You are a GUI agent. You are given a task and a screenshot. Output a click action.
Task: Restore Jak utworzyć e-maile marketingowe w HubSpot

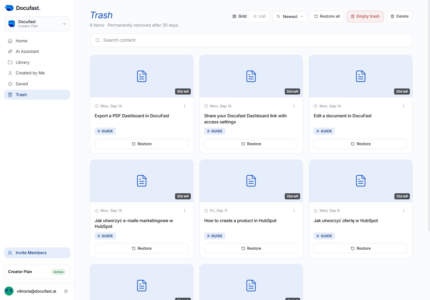[x=142, y=248]
